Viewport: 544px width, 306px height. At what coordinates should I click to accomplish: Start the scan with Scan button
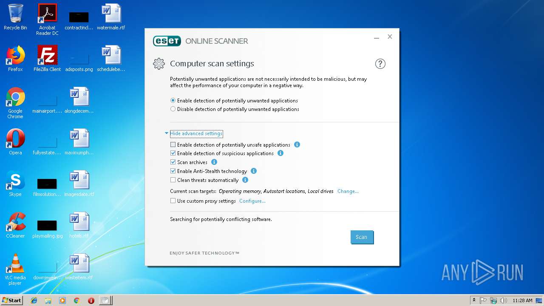point(362,237)
